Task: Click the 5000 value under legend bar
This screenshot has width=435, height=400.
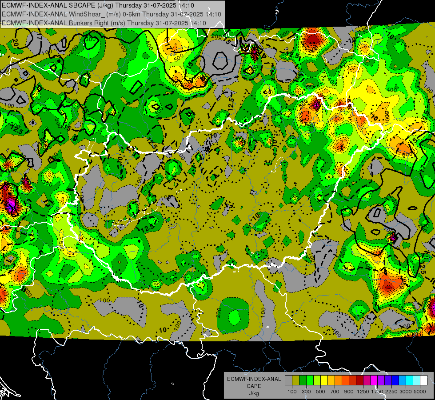Action: coord(420,392)
